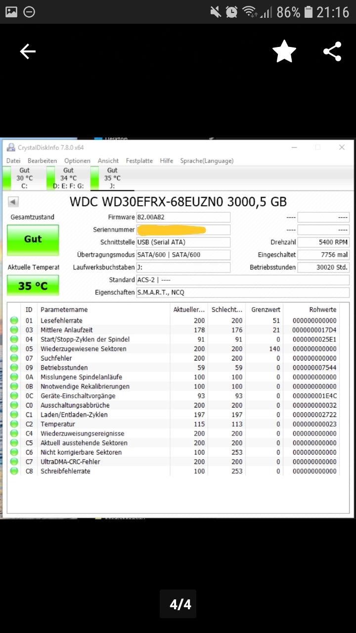The image size is (356, 633).
Task: Click status icon for Aktuell ausstehende Sektoren
Action: [x=14, y=443]
